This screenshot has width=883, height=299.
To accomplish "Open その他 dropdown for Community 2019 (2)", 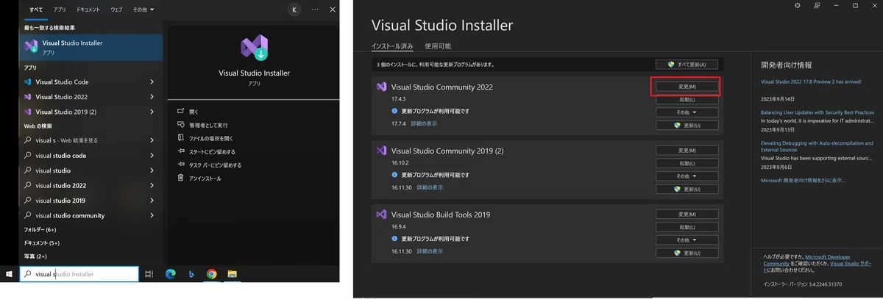I will [x=687, y=176].
